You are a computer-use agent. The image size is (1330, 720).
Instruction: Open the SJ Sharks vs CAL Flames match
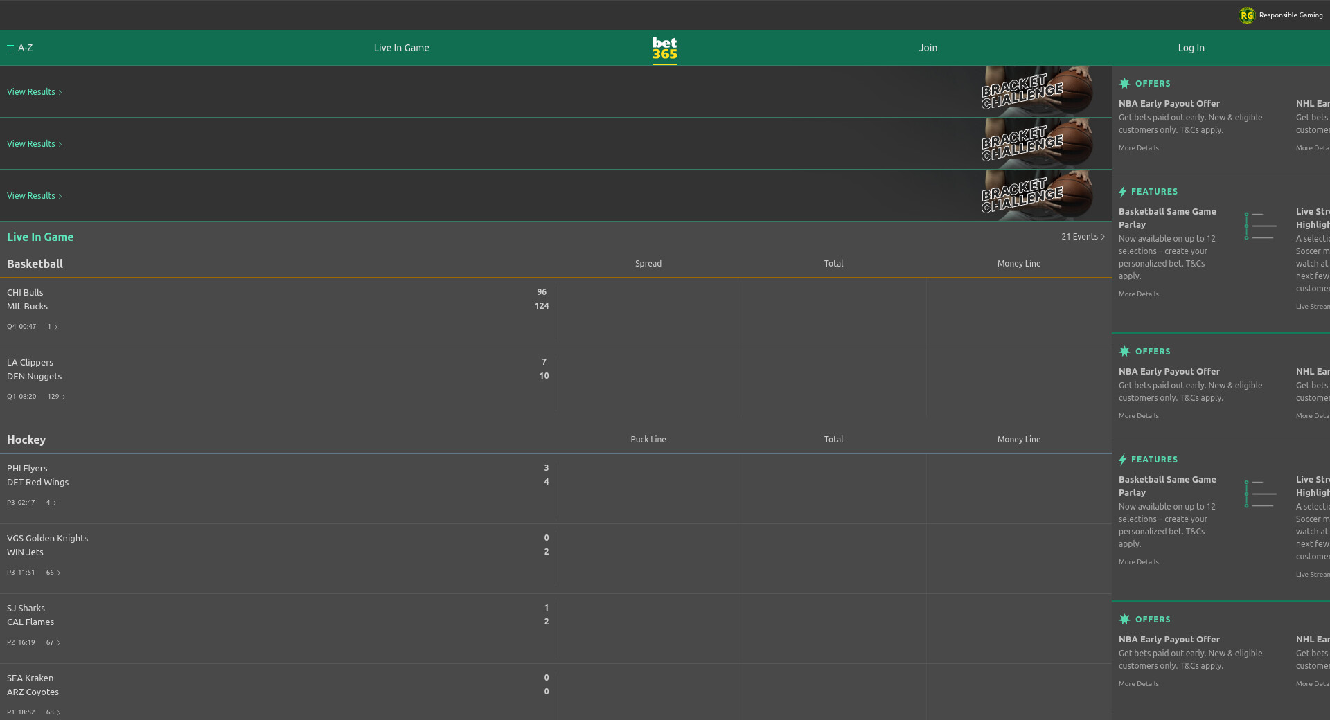coord(30,615)
